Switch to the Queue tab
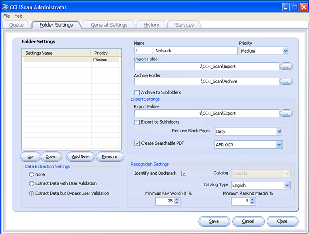 click(17, 25)
